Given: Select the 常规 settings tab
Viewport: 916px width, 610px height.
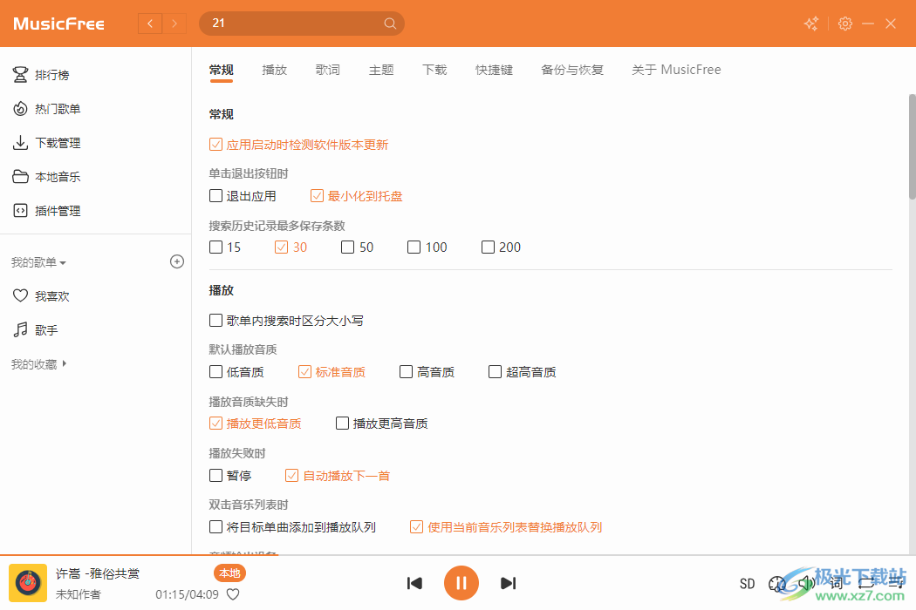Looking at the screenshot, I should [222, 70].
